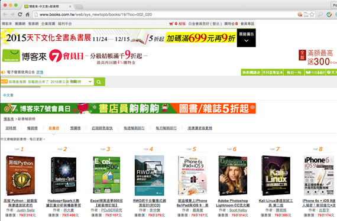
Task: Switch to the 每月暢銷排行 tab
Action: pos(166,128)
